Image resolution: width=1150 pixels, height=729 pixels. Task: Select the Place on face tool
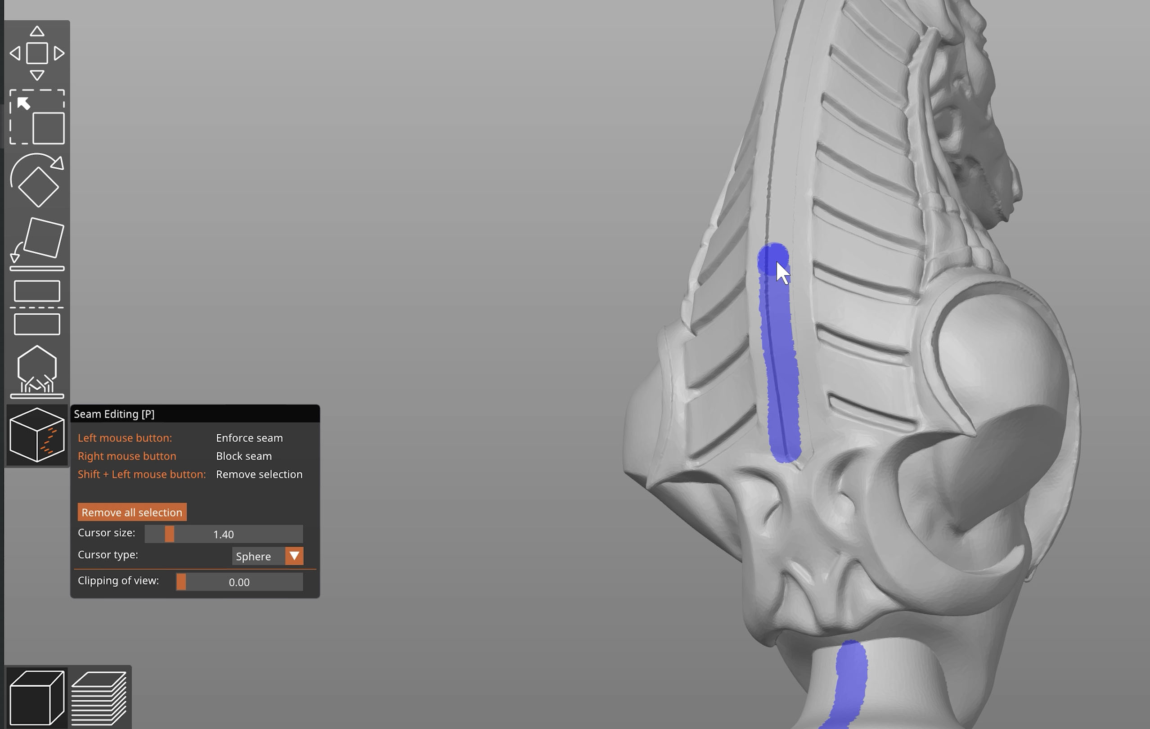37,243
